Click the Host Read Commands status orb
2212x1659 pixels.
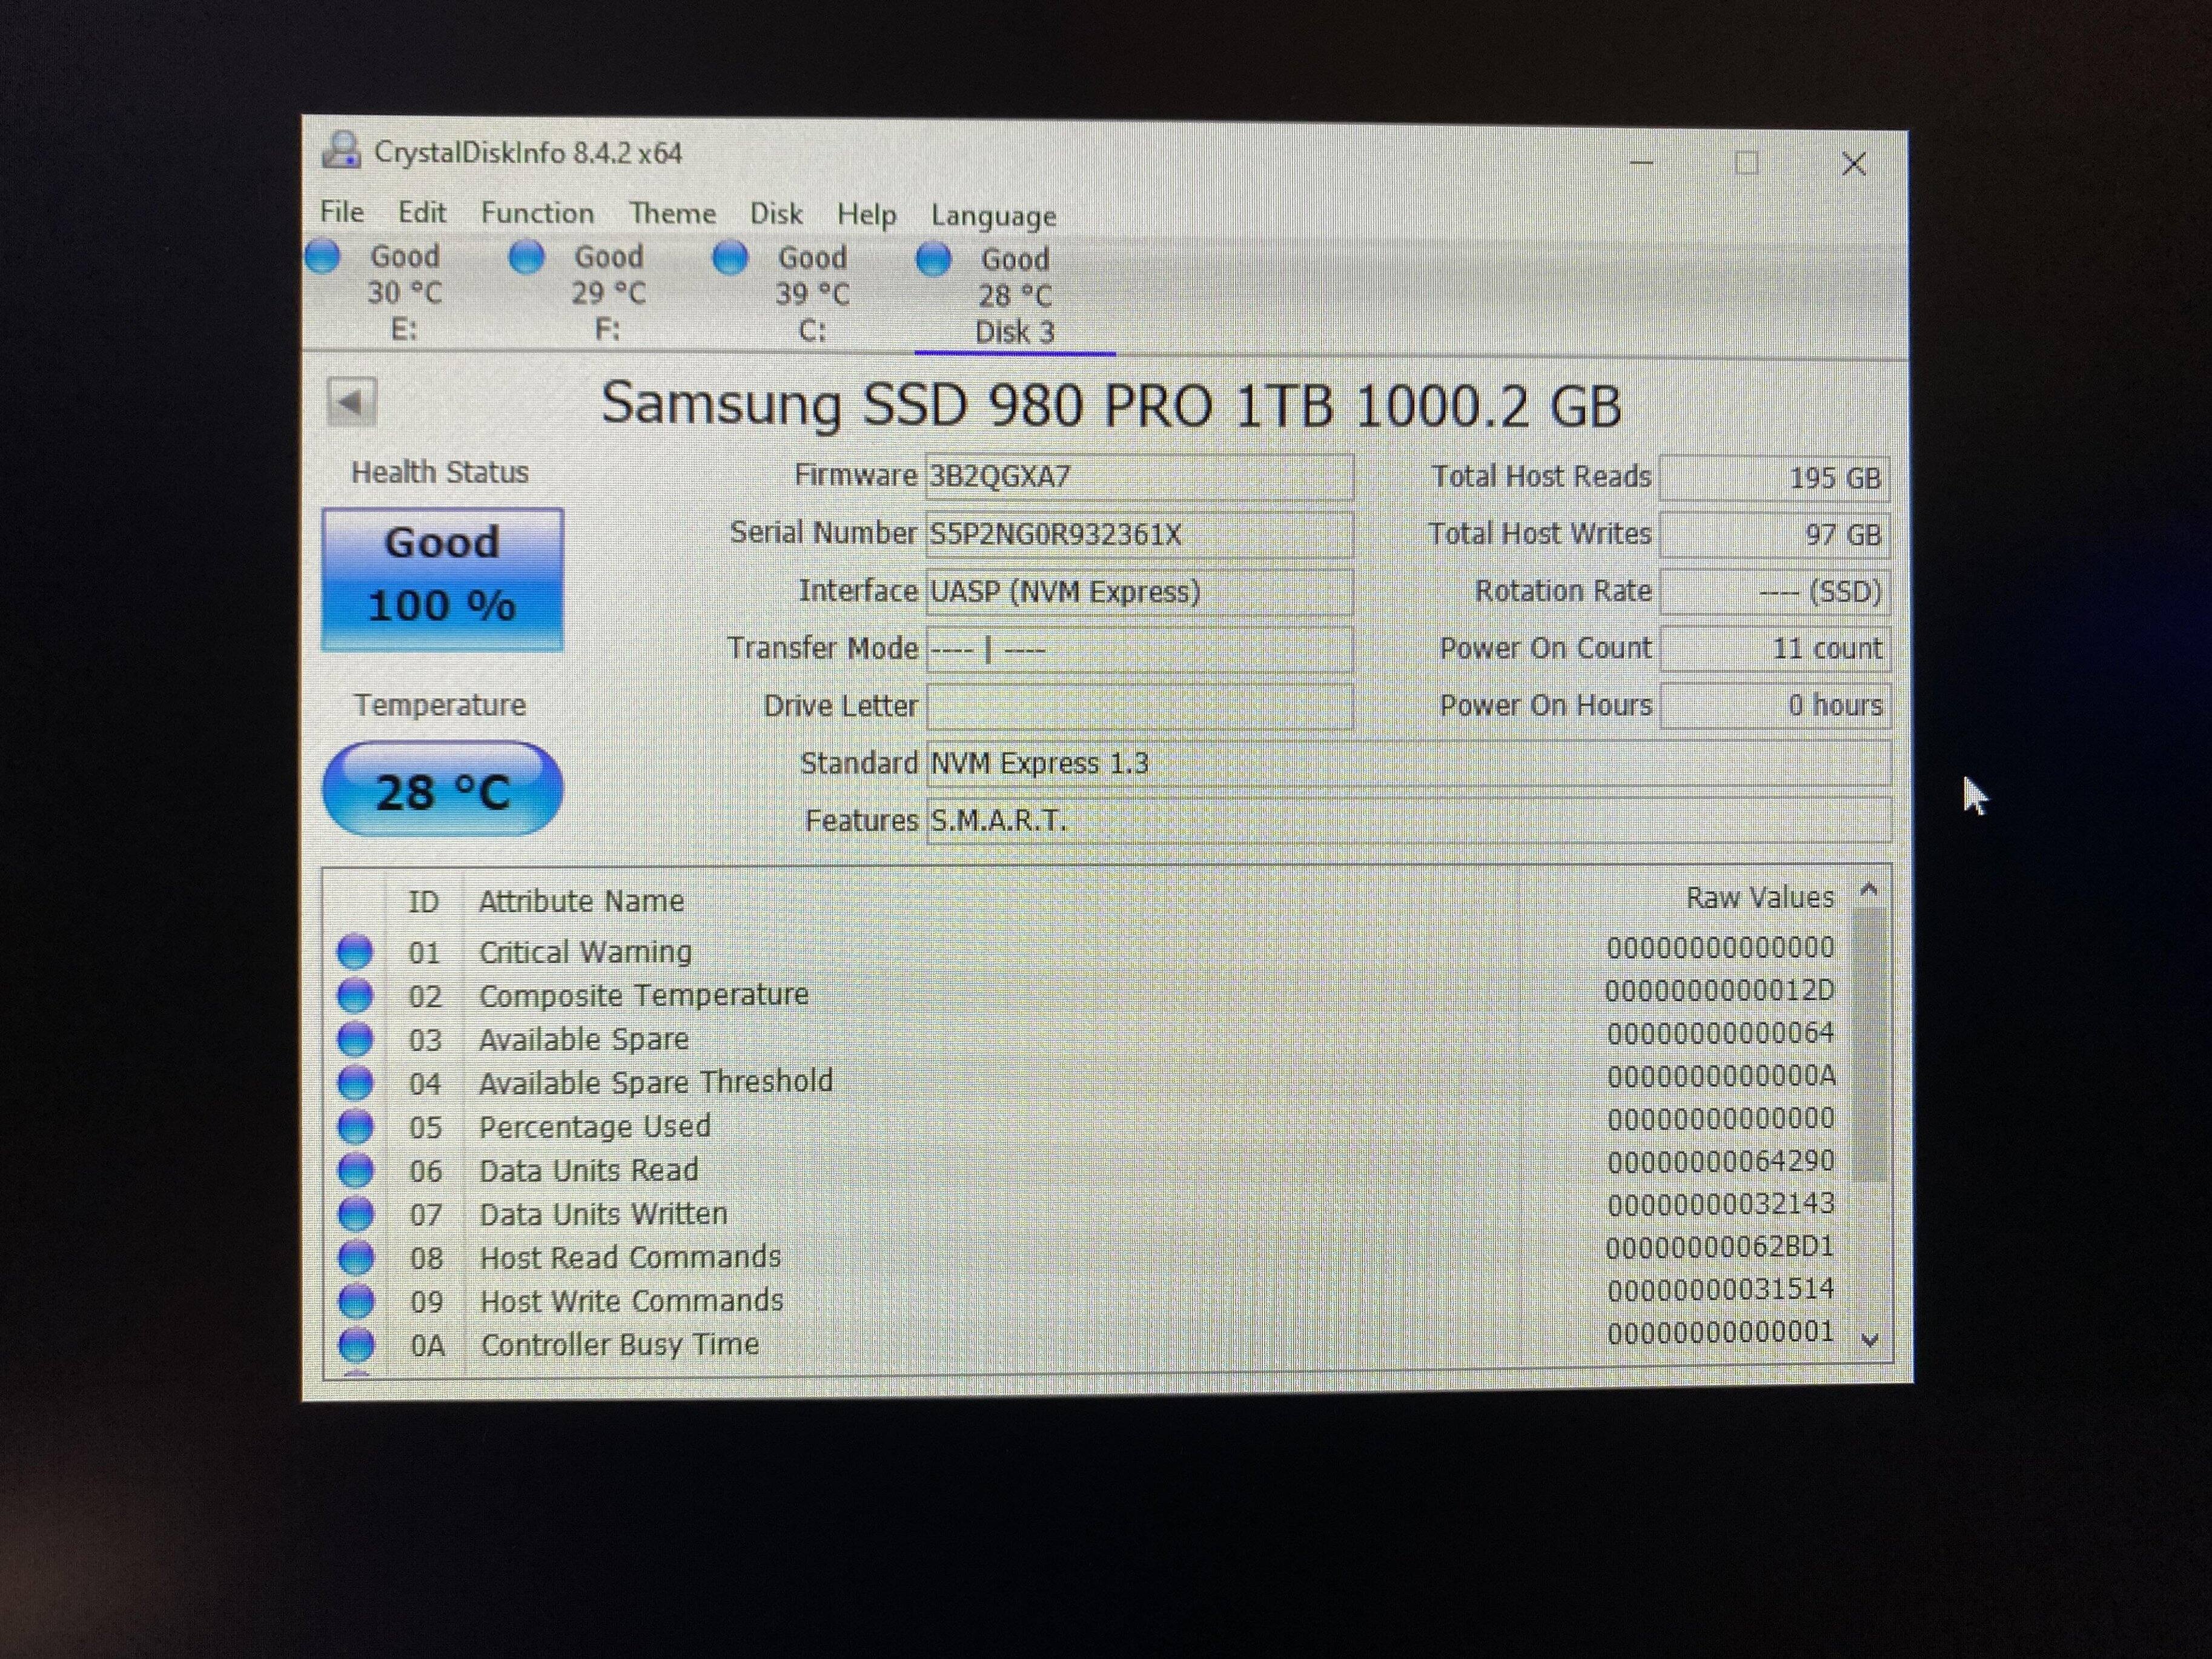[356, 1257]
